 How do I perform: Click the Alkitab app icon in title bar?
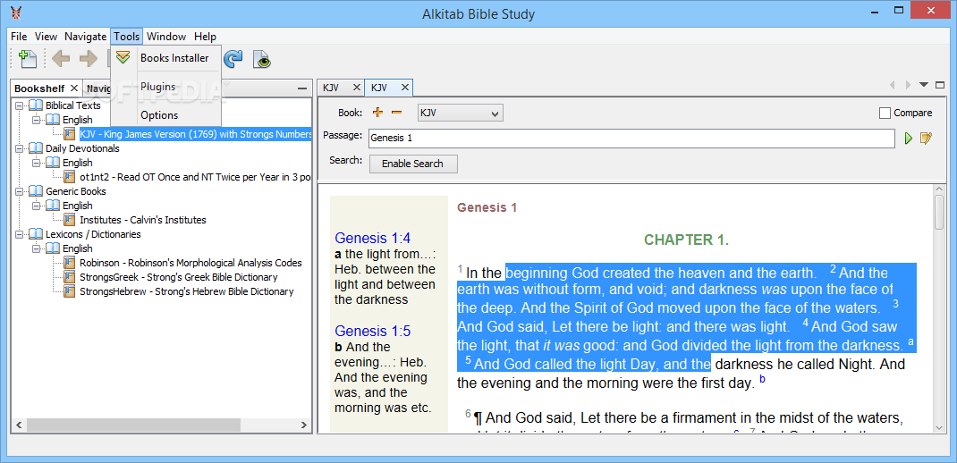coord(16,13)
